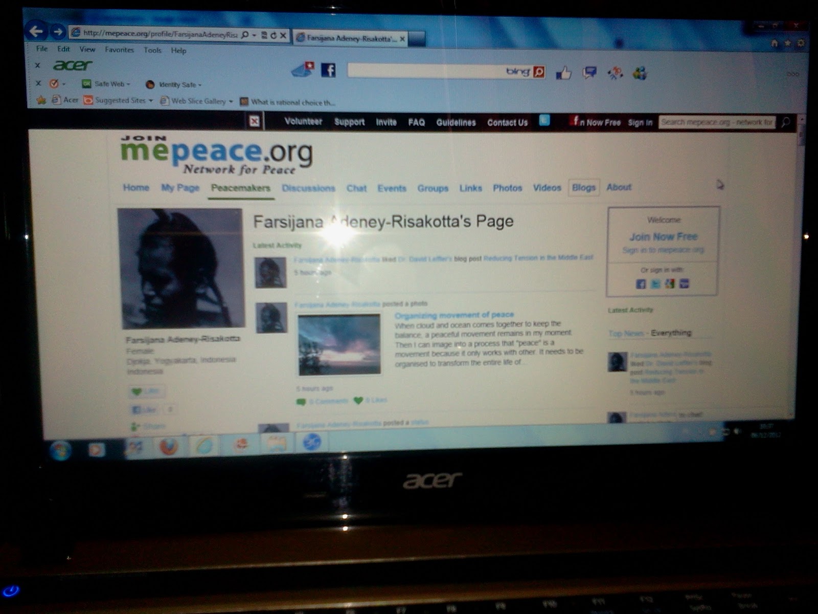Open the FAQ link in the top bar
Screen dimensions: 818x614
click(416, 122)
